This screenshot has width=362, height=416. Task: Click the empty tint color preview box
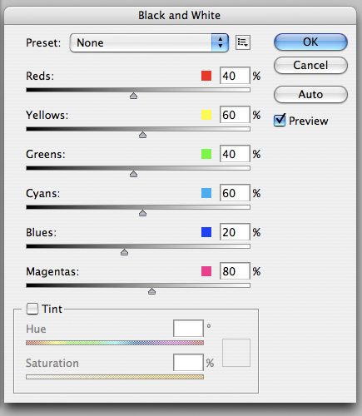236,353
